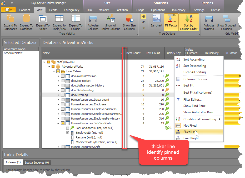Expand the dbo.bigProduct tree node

tap(58, 81)
